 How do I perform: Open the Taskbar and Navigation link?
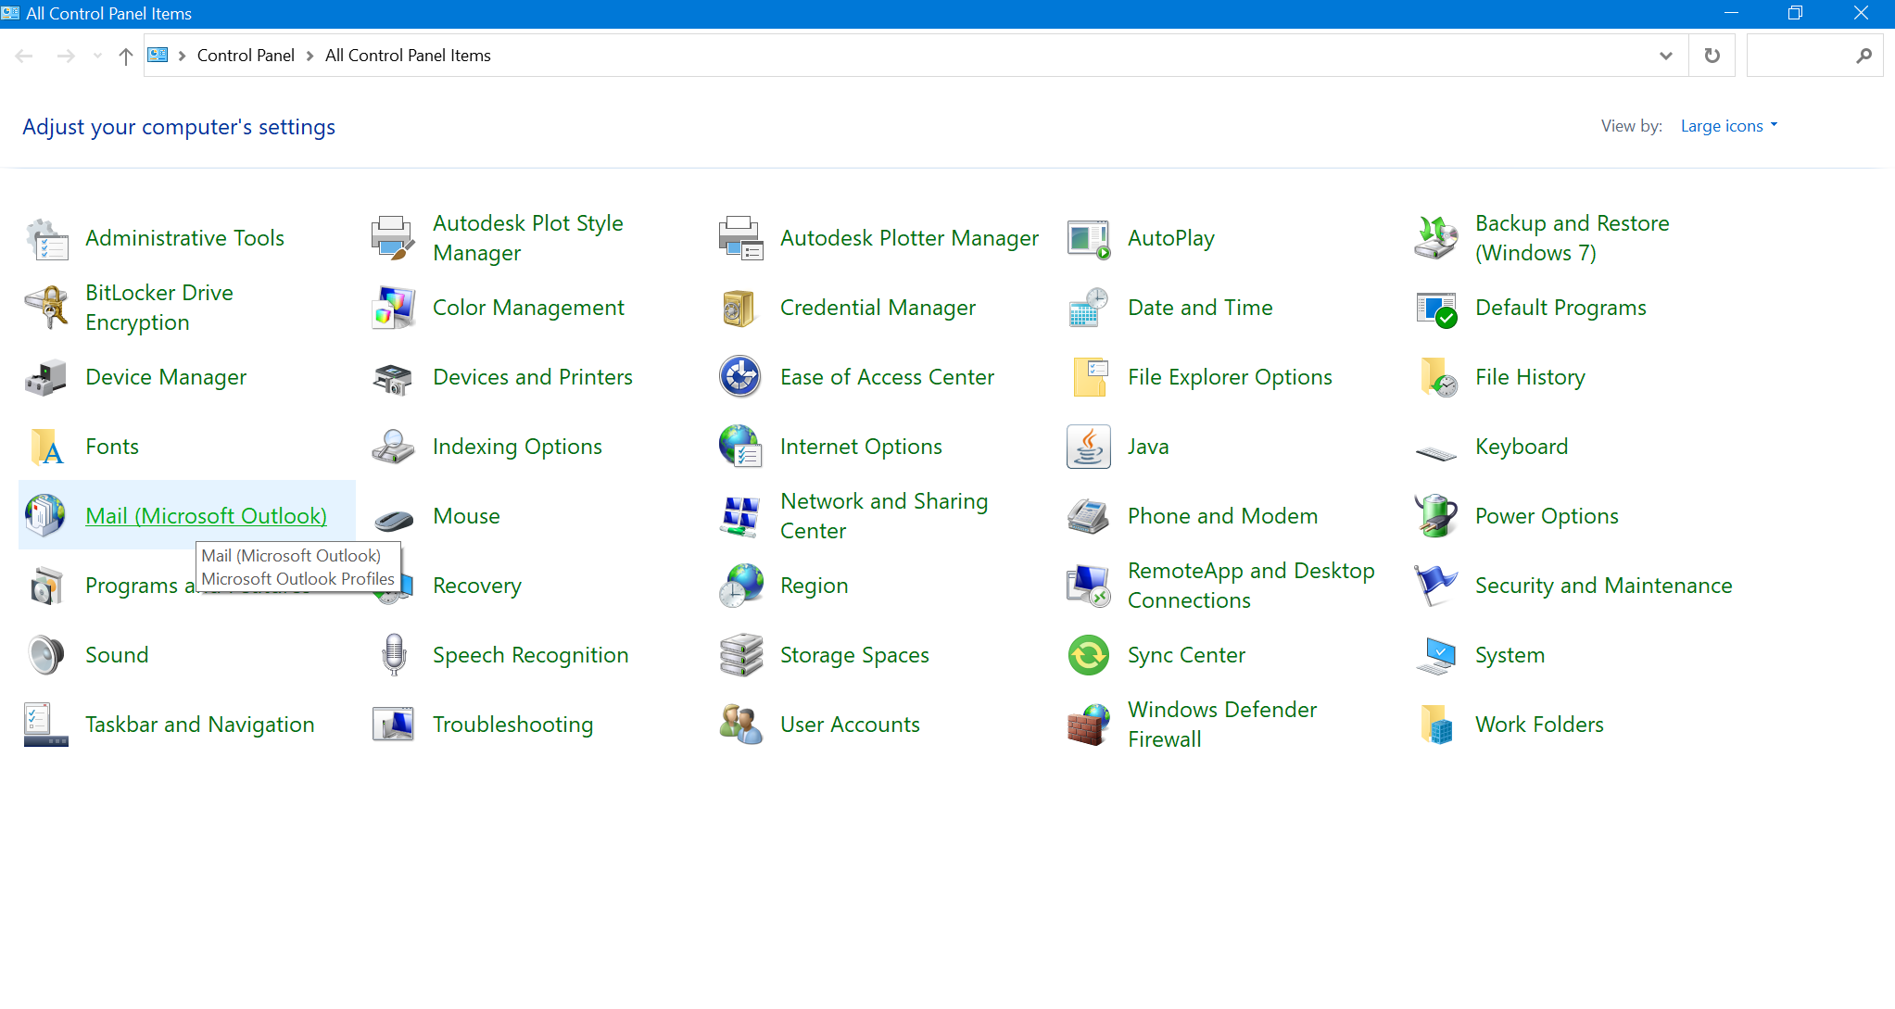click(199, 725)
